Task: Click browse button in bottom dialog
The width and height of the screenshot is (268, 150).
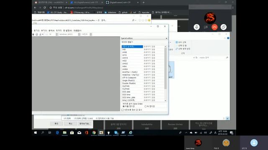Action: pyautogui.click(x=85, y=124)
